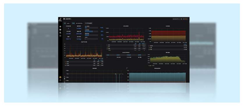This screenshot has height=106, width=244.
Task: Sort CPU legend by avg column
Action: click(140, 43)
